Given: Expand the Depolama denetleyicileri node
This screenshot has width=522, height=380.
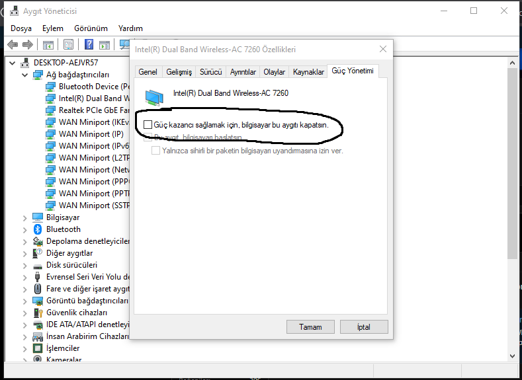Looking at the screenshot, I should [25, 242].
